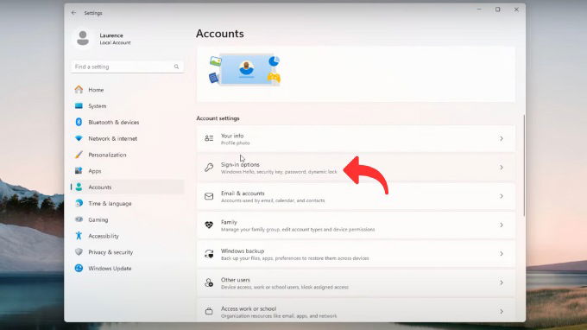Screen dimensions: 587x330
Task: Click the back arrow in Settings title bar
Action: point(73,13)
